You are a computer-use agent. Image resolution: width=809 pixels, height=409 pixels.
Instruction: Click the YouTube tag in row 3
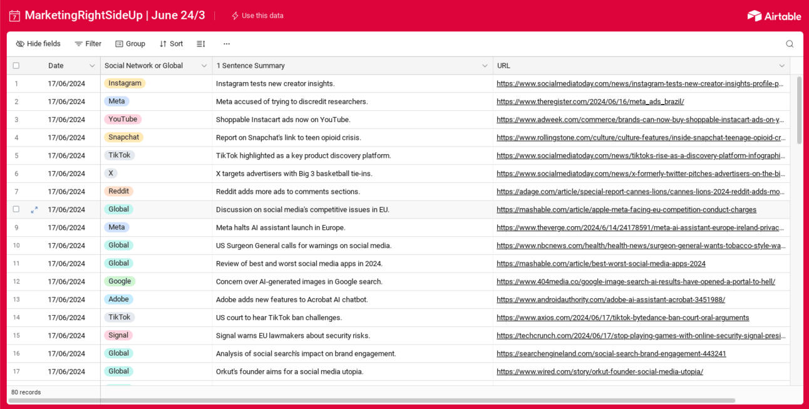point(123,120)
